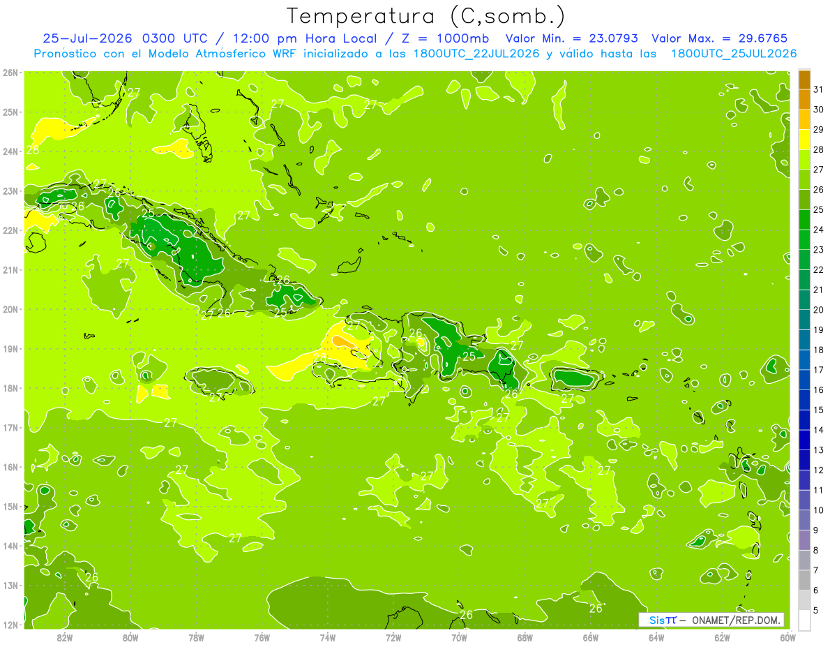The width and height of the screenshot is (837, 647).
Task: Click the orange swatch between legend values 30 and 31
Action: [804, 99]
